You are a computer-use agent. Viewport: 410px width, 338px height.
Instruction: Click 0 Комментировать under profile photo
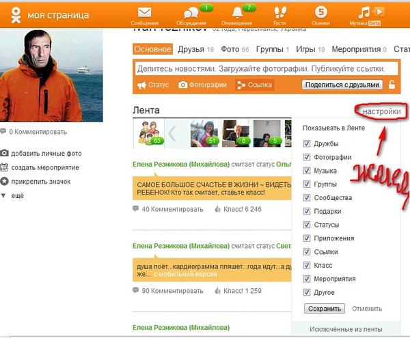[38, 132]
